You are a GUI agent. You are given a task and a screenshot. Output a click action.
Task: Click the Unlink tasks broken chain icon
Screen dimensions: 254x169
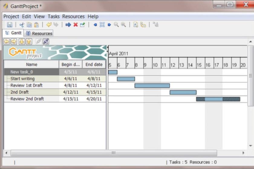coord(46,41)
